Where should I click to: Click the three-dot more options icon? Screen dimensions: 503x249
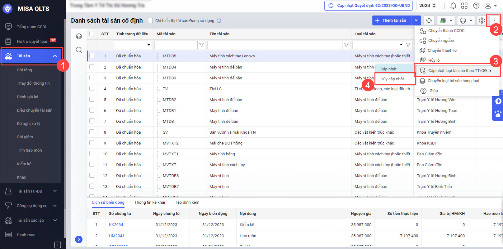coord(494,20)
